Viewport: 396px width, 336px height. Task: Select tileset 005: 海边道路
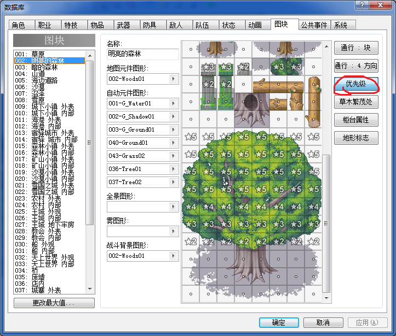(x=49, y=80)
